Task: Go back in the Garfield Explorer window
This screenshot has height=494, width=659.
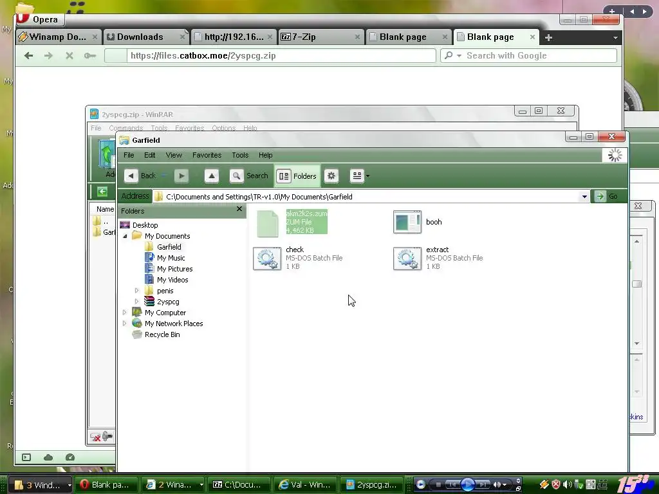Action: [141, 176]
